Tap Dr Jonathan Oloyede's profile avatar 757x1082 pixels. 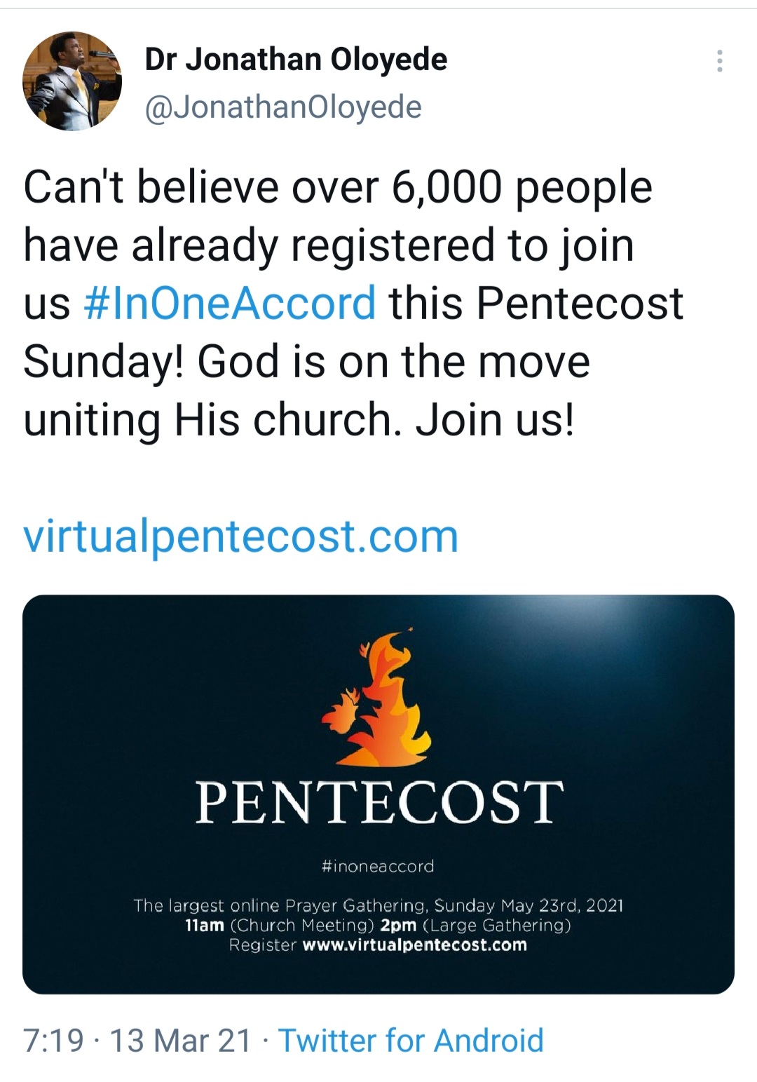point(72,81)
